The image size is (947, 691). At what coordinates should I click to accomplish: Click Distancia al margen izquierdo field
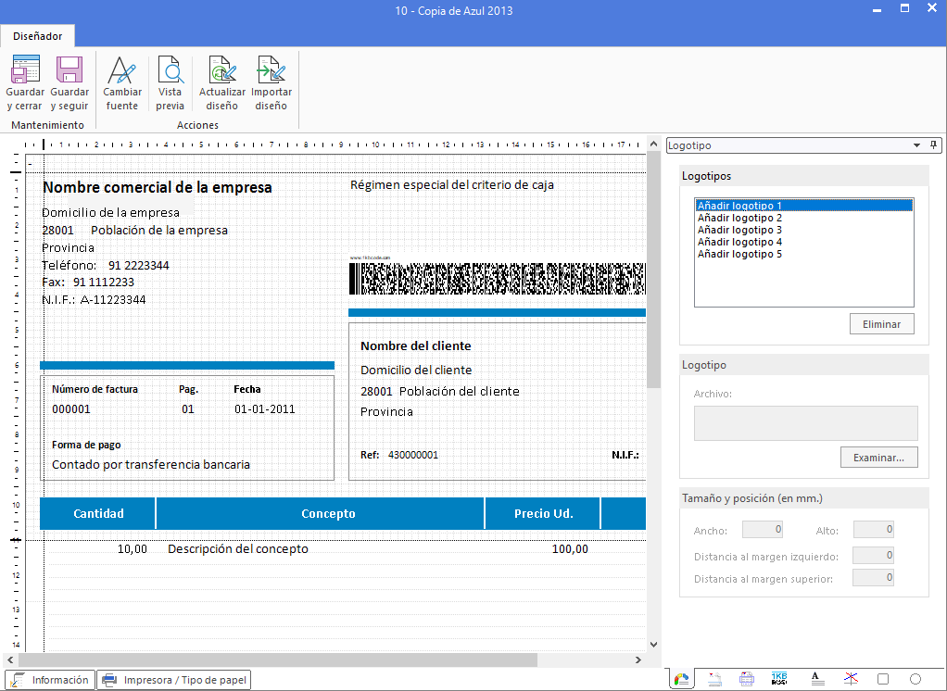point(873,555)
